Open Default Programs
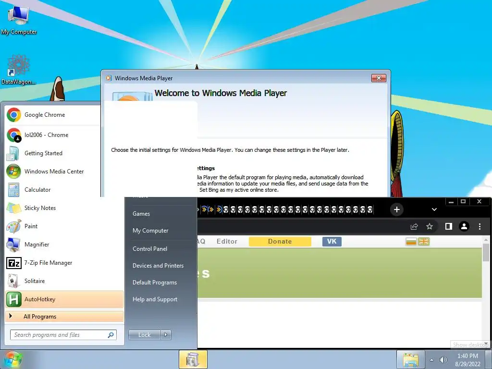 (x=161, y=283)
